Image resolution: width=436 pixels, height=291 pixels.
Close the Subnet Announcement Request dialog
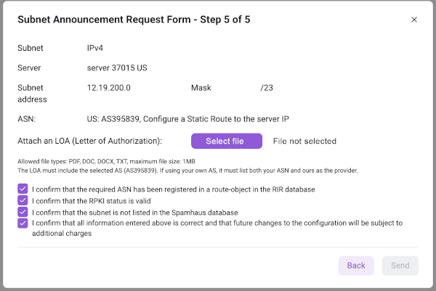click(x=414, y=20)
